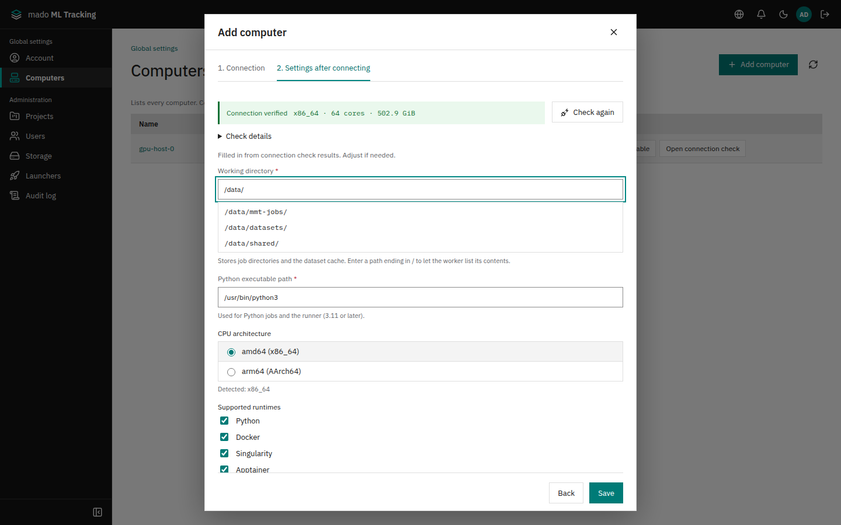The image size is (841, 525).
Task: Select the 2. Settings after connecting tab
Action: coord(324,68)
